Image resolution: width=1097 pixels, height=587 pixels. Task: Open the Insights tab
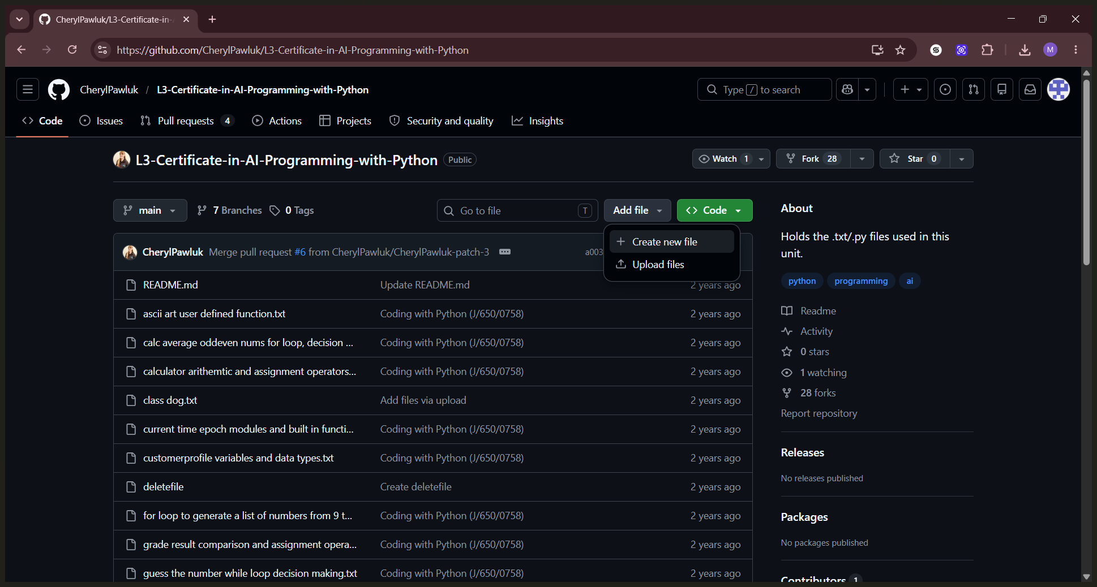point(538,121)
